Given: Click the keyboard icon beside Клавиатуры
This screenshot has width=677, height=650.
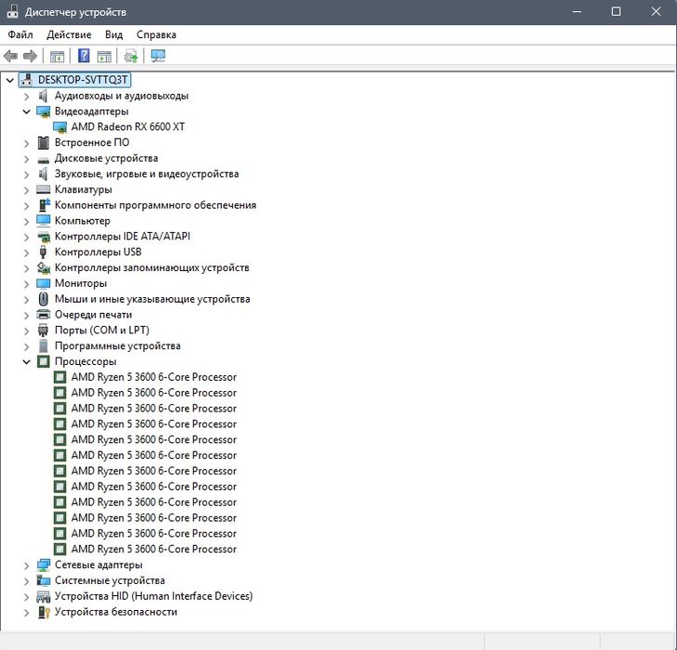Looking at the screenshot, I should pyautogui.click(x=43, y=189).
